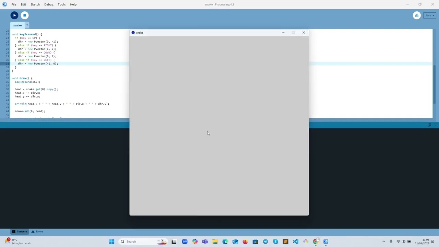Screen dimensions: 439x247
Task: Open the notification bell in tray
Action: pyautogui.click(x=433, y=242)
